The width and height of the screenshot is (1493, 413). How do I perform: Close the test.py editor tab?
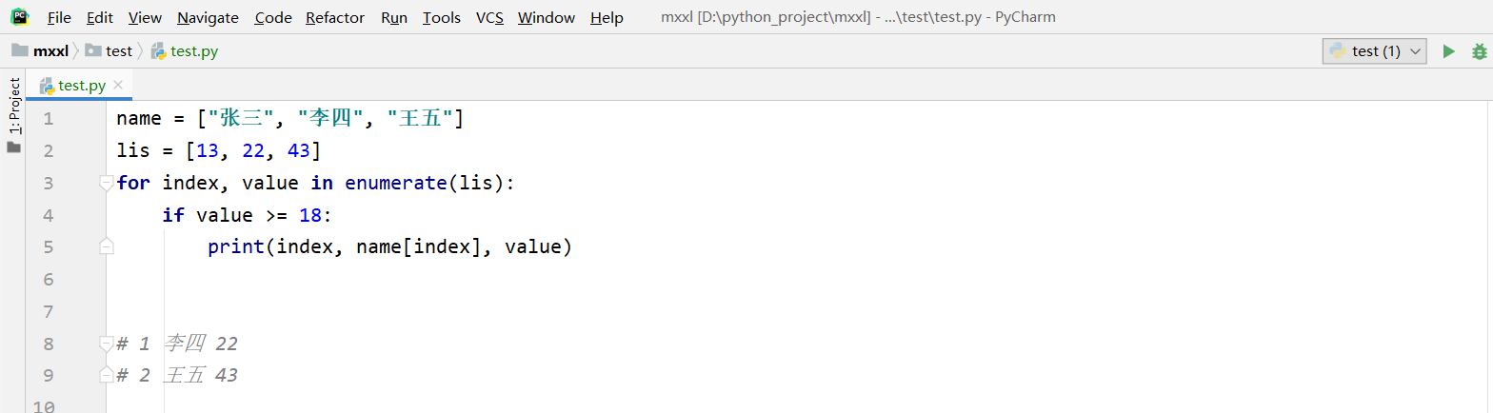(118, 85)
